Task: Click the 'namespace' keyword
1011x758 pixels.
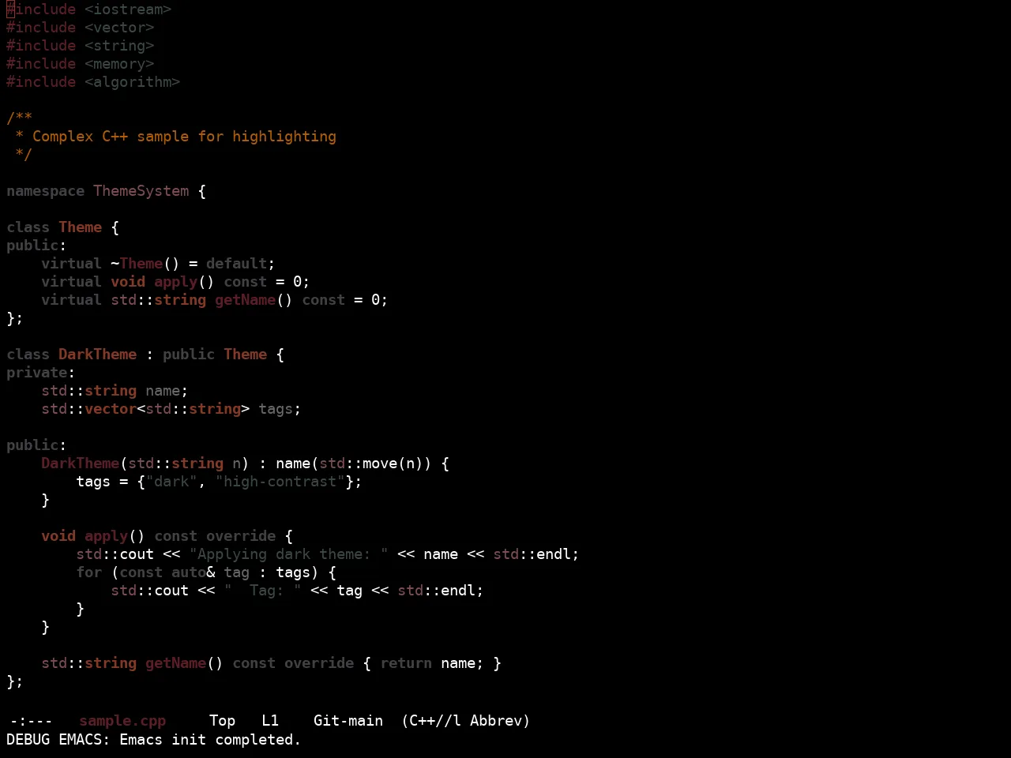Action: pos(46,191)
